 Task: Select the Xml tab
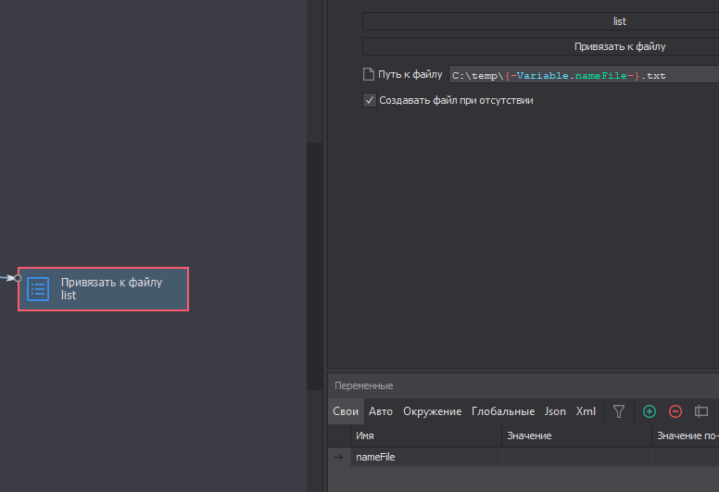586,411
